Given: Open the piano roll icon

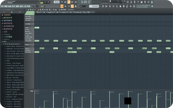Looking at the screenshot, I should click(x=106, y=6).
